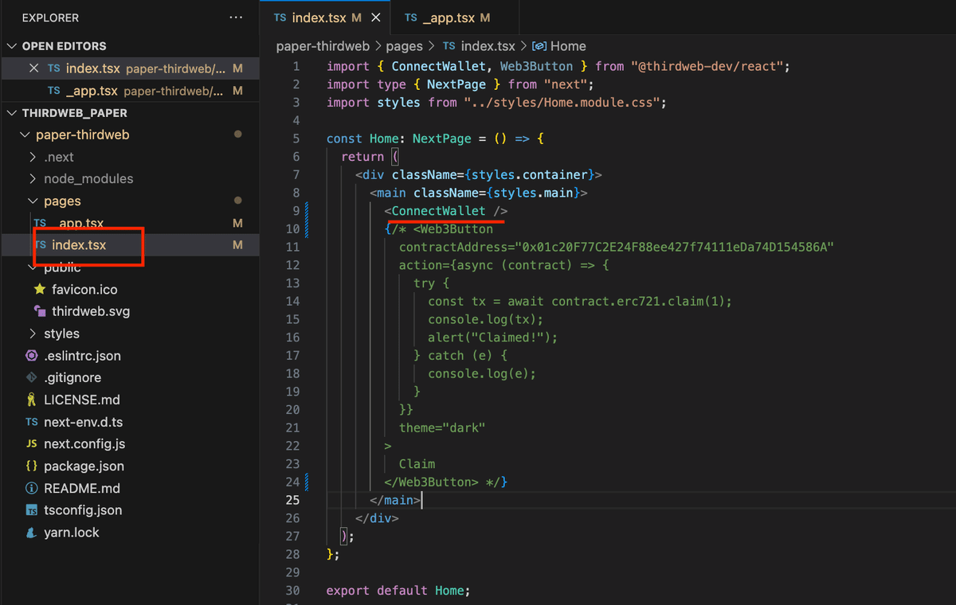Image resolution: width=956 pixels, height=605 pixels.
Task: Collapse the pages folder
Action: point(33,201)
